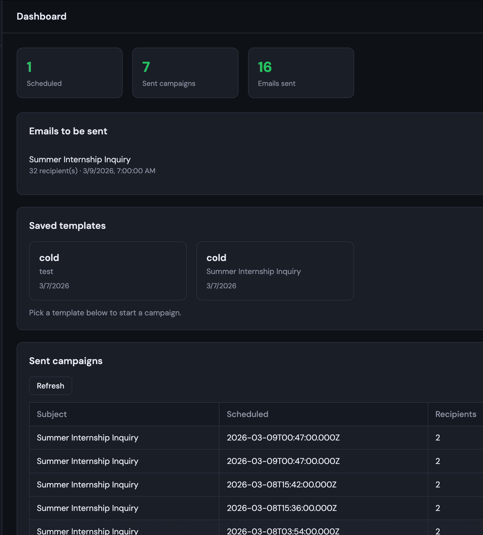Image resolution: width=483 pixels, height=535 pixels.
Task: Select the campaign scheduled at 2026-03-08T15:36
Action: click(281, 508)
